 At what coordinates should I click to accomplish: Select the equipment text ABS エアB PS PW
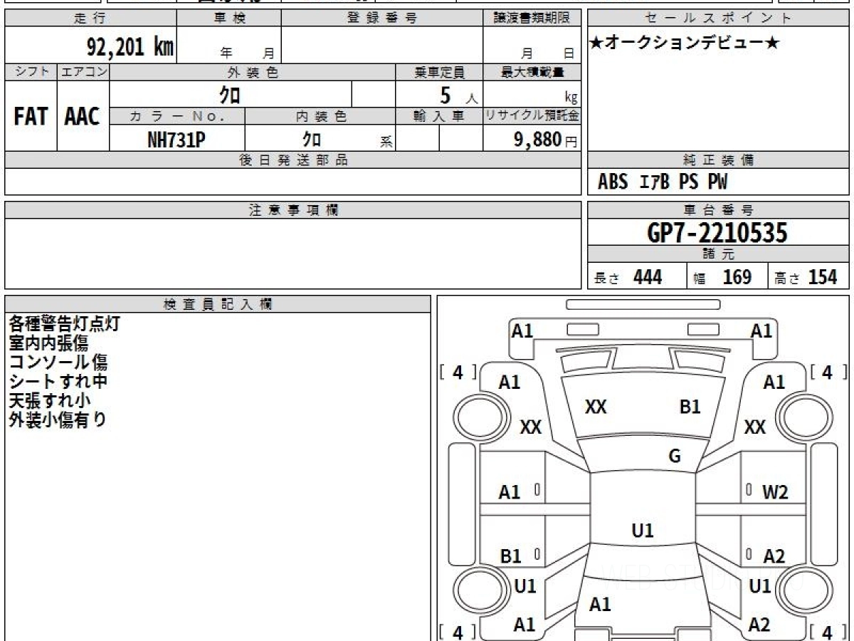663,182
